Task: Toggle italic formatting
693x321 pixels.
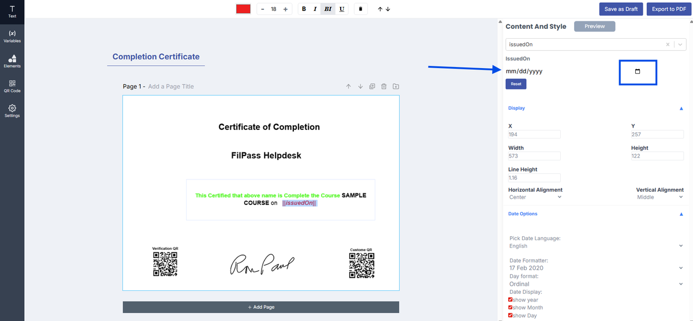Action: point(315,9)
